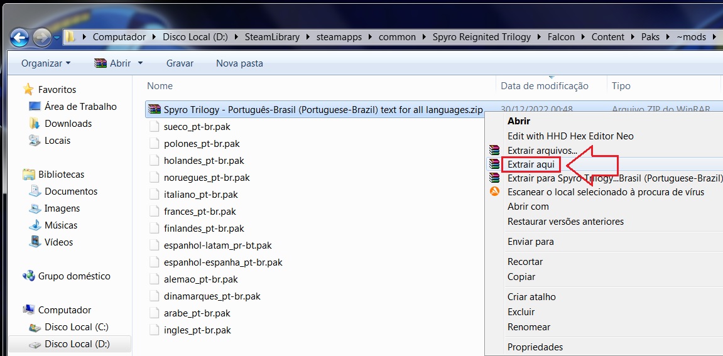Select Disco Local (D:) in sidebar
Screen dimensions: 723x356
click(77, 344)
